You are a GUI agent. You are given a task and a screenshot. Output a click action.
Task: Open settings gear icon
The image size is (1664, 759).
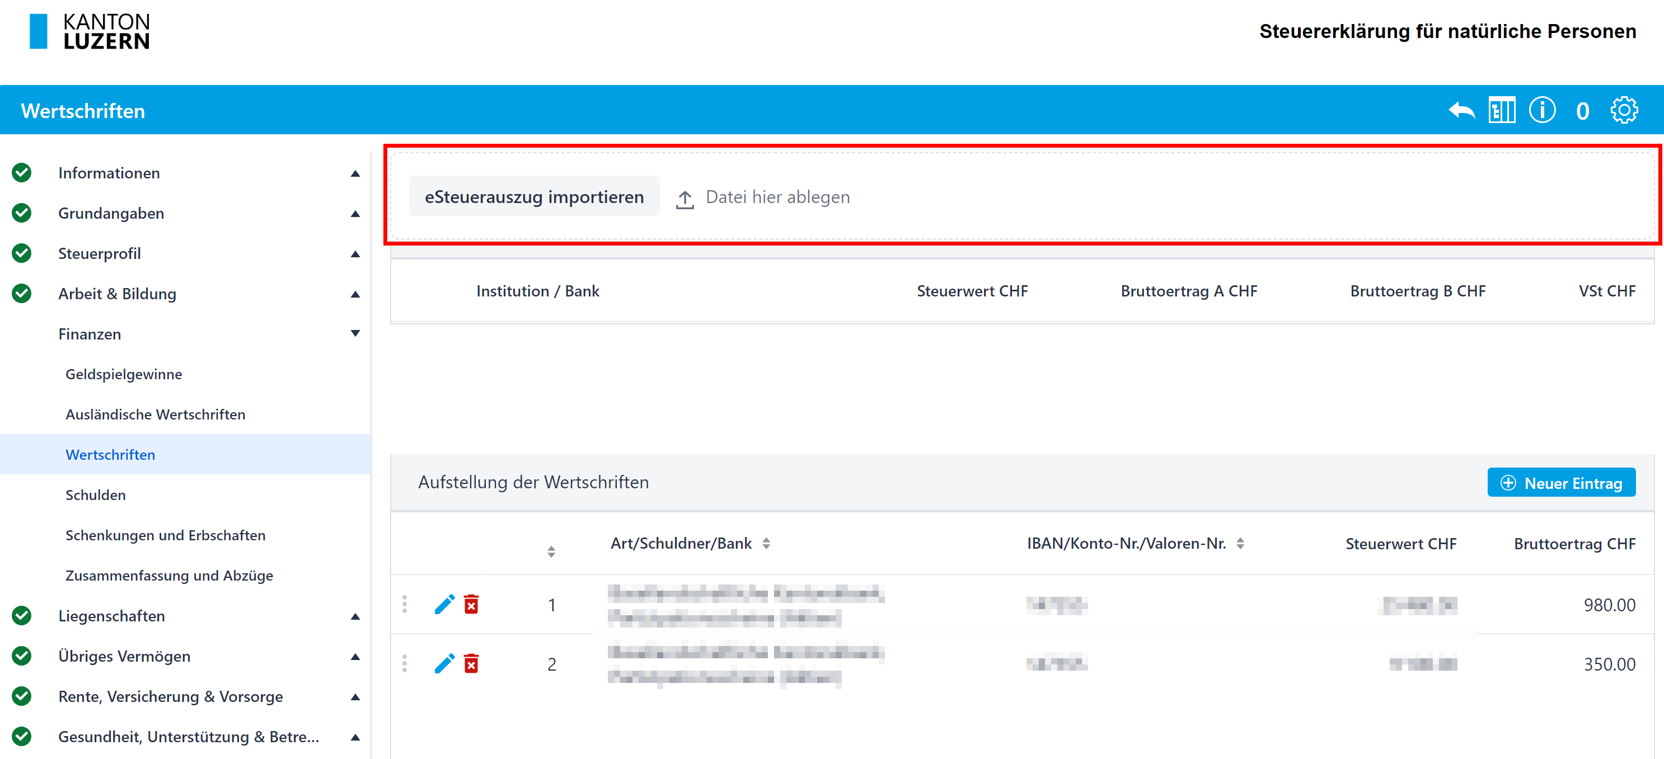(x=1624, y=111)
